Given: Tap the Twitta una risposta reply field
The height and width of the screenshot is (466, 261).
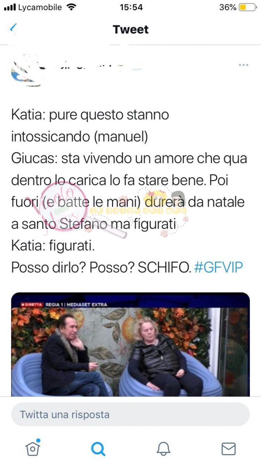Looking at the screenshot, I should (x=130, y=414).
